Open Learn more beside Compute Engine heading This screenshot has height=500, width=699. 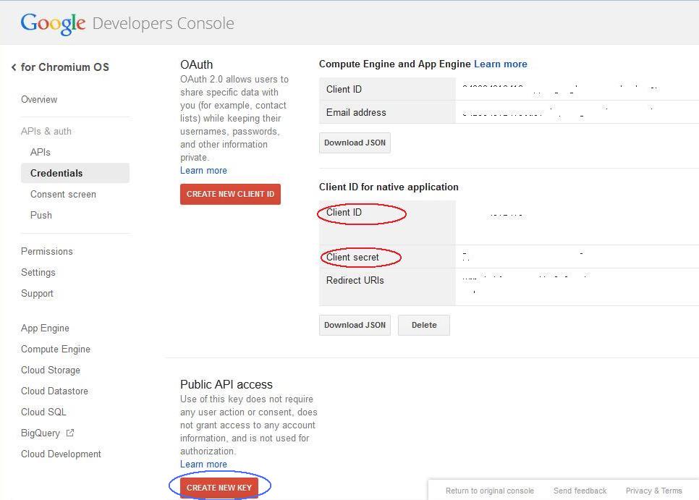pyautogui.click(x=501, y=64)
